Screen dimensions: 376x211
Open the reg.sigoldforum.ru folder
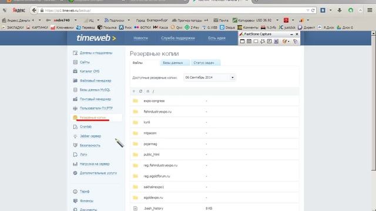(x=157, y=176)
